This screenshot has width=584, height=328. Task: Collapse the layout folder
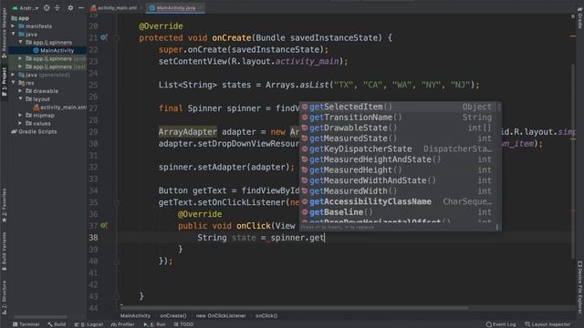coord(20,99)
